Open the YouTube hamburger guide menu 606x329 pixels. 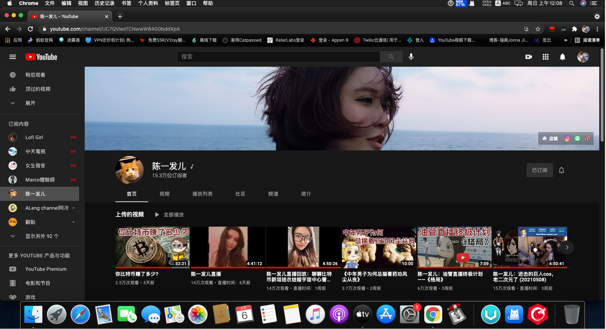pos(13,57)
